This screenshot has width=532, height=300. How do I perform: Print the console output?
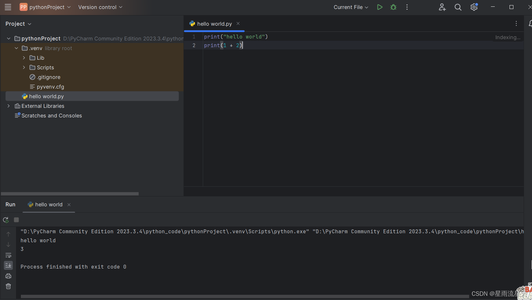click(8, 276)
